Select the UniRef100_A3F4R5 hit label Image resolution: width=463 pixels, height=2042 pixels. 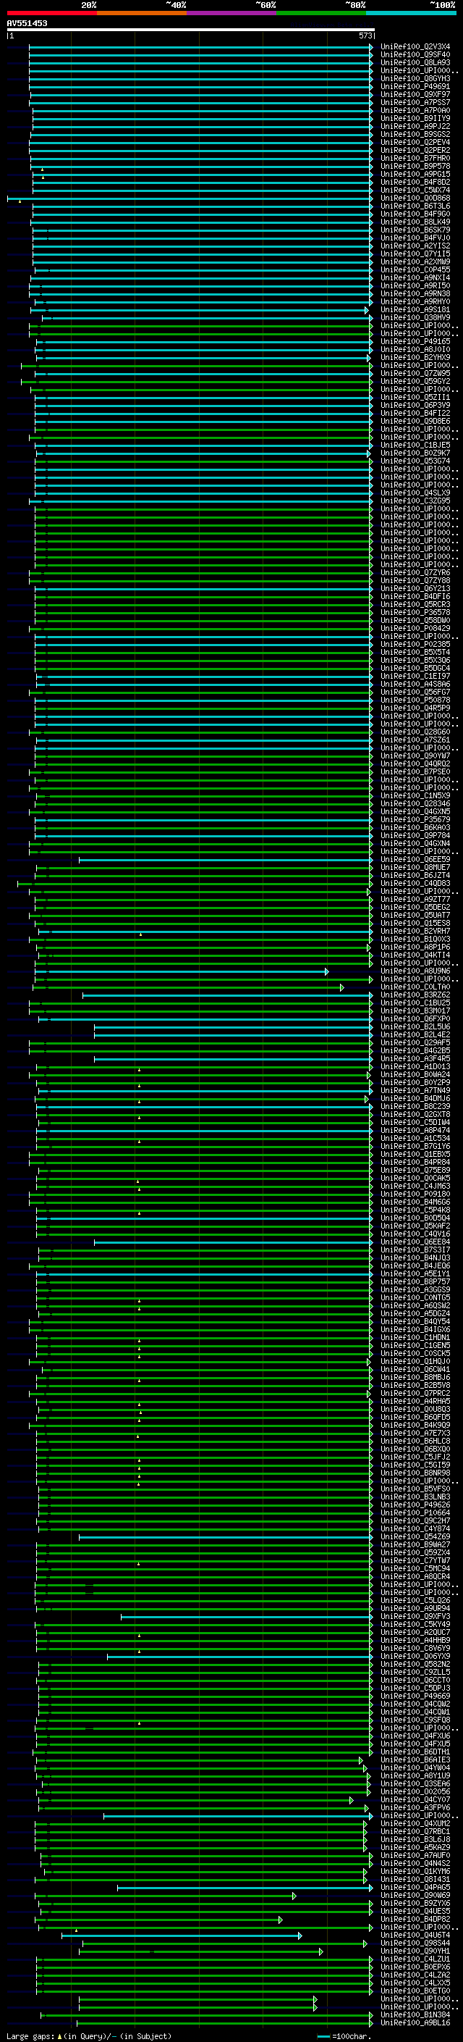pyautogui.click(x=415, y=1058)
